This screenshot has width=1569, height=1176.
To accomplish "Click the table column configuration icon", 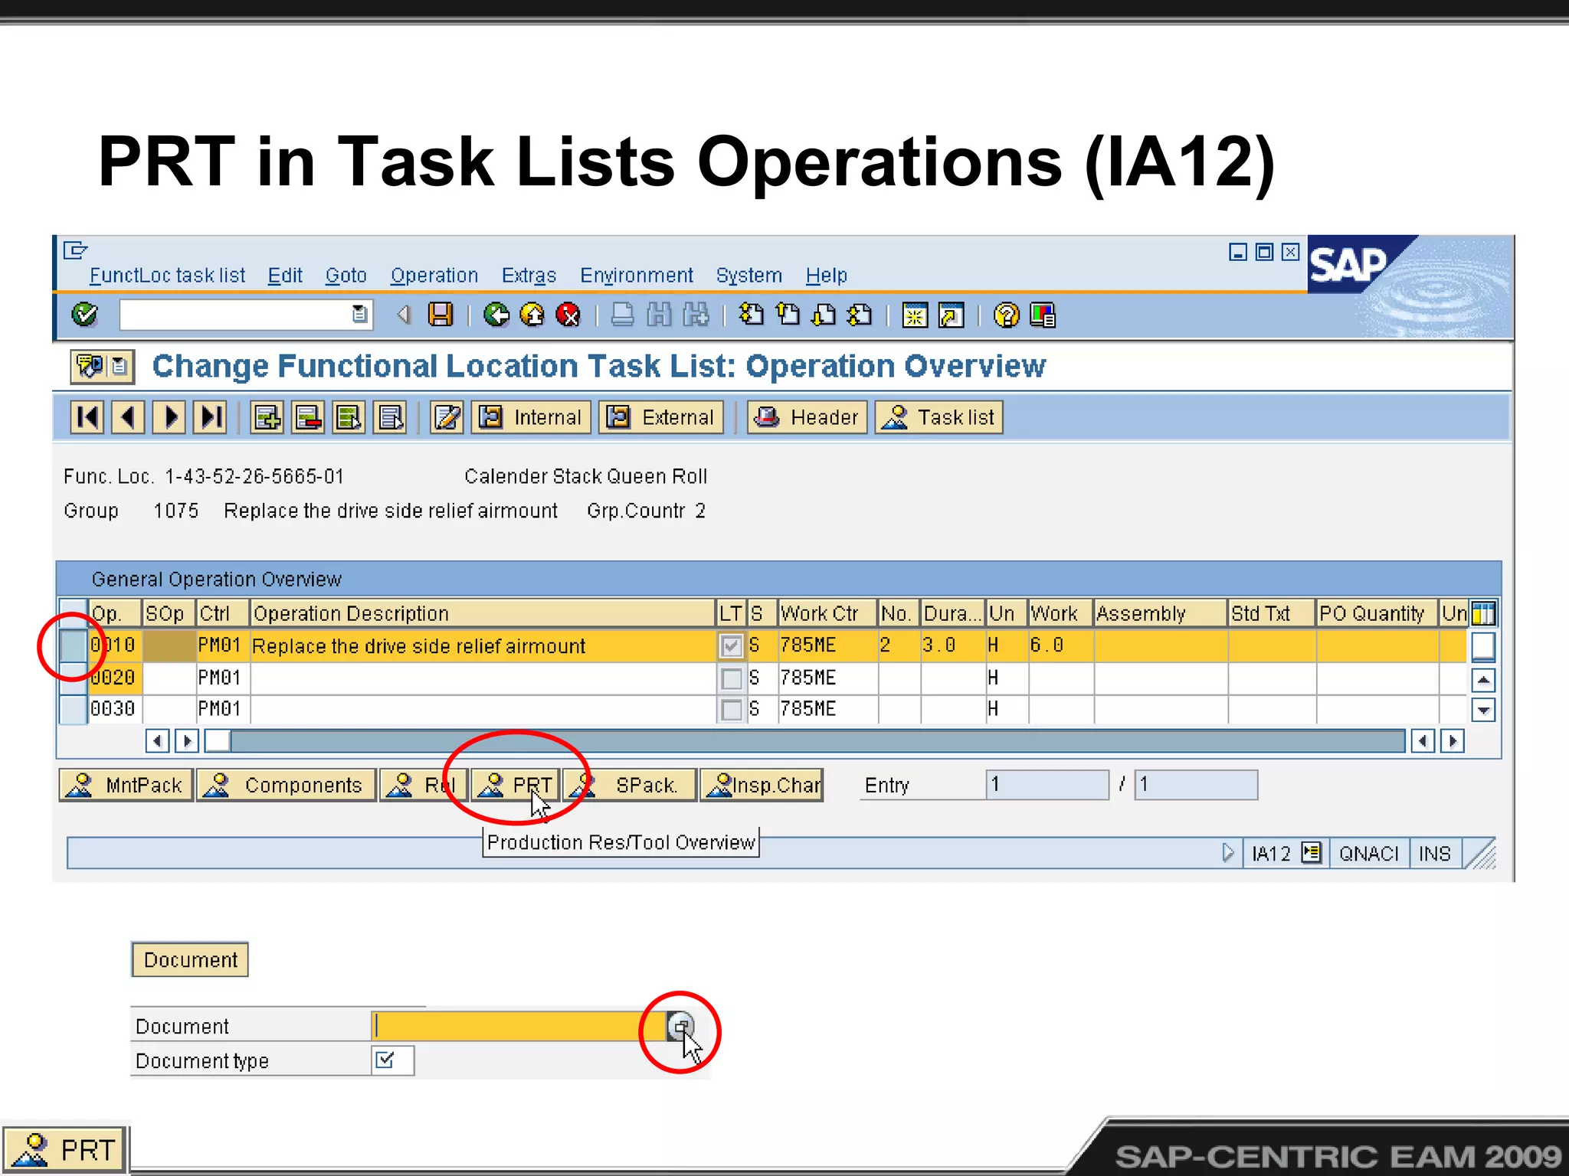I will coord(1484,613).
